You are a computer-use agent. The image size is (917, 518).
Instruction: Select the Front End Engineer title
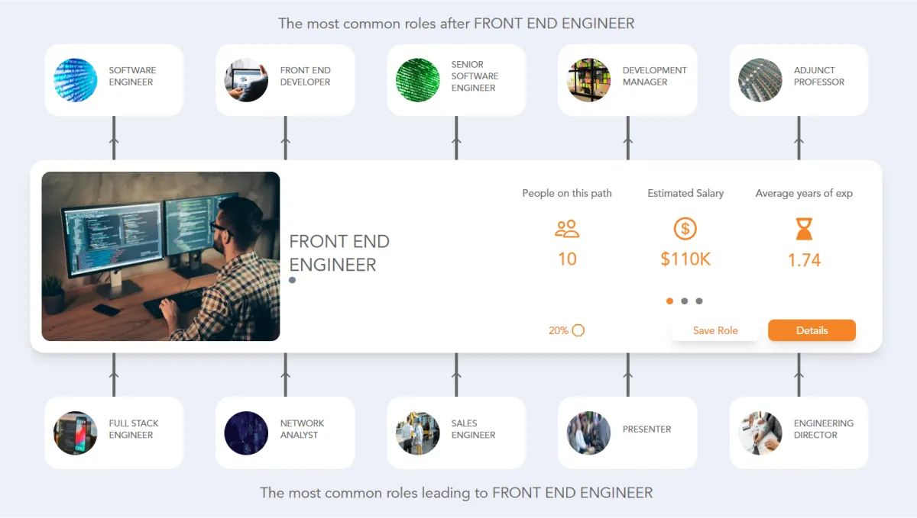[339, 253]
